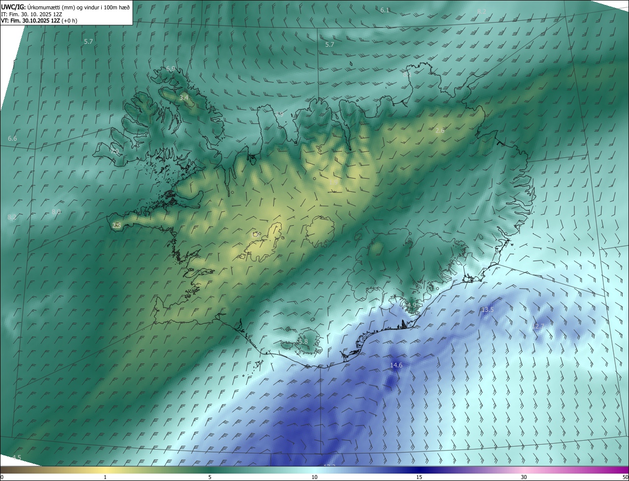Viewport: 629px width, 481px height.
Task: Select the color scale at tick 5
Action: pyautogui.click(x=210, y=470)
